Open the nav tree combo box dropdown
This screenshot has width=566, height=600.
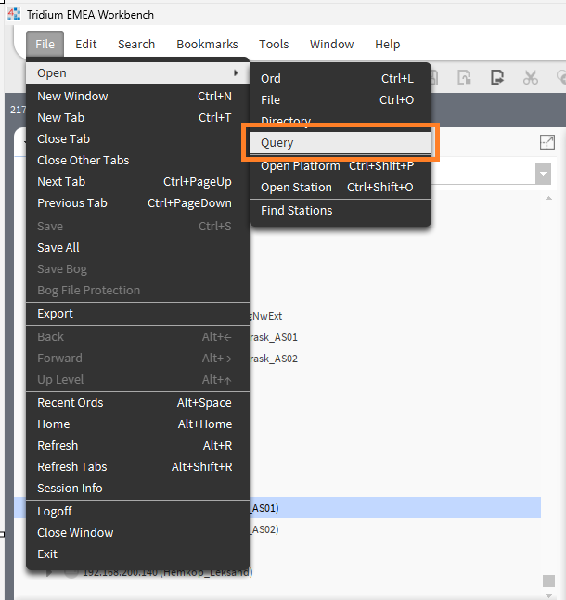543,174
